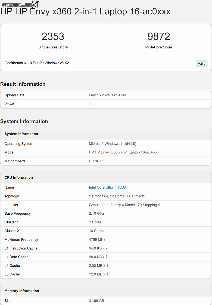Click the Cluster 1 row label
Image resolution: width=212 pixels, height=305 pixels.
(12, 222)
